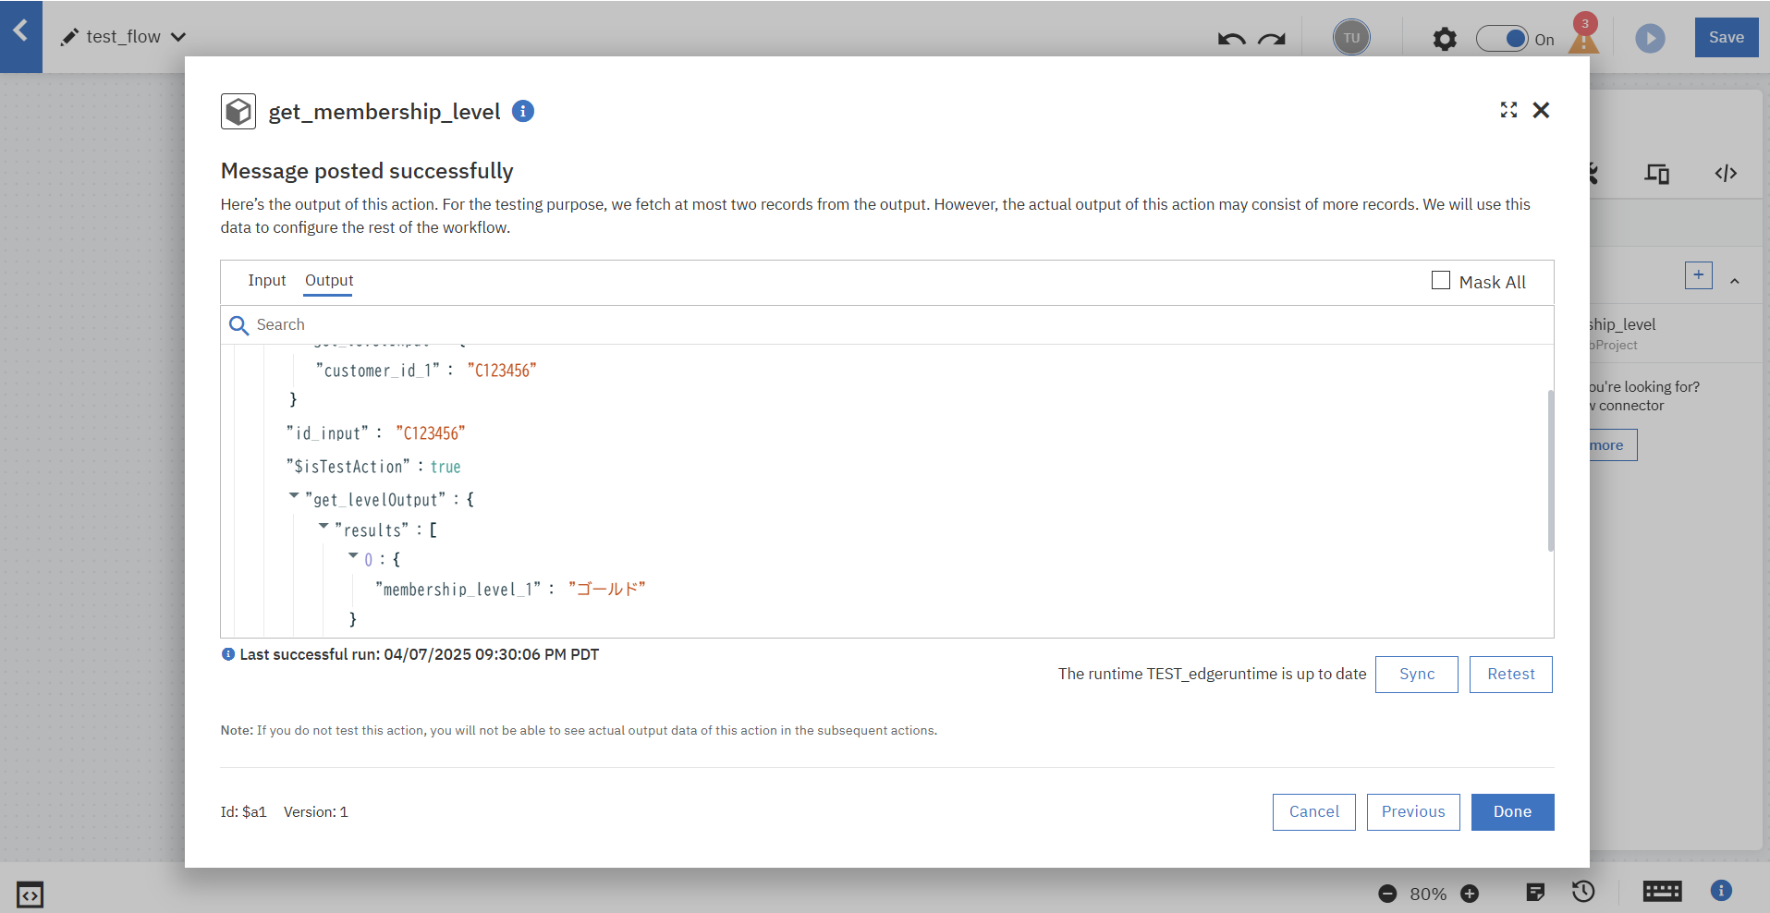Image resolution: width=1770 pixels, height=913 pixels.
Task: Open the test_flow name dropdown chevron
Action: point(178,37)
